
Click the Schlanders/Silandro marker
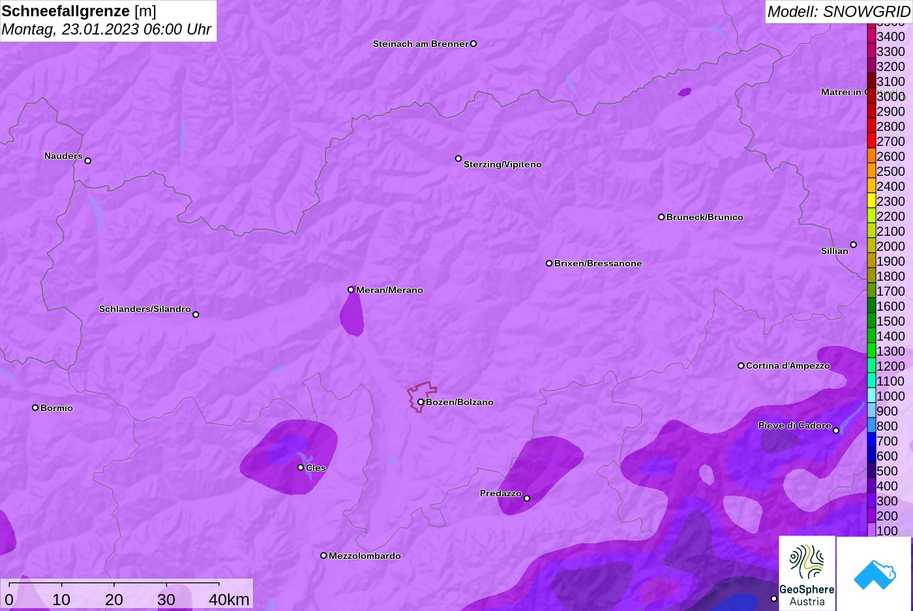pos(196,315)
